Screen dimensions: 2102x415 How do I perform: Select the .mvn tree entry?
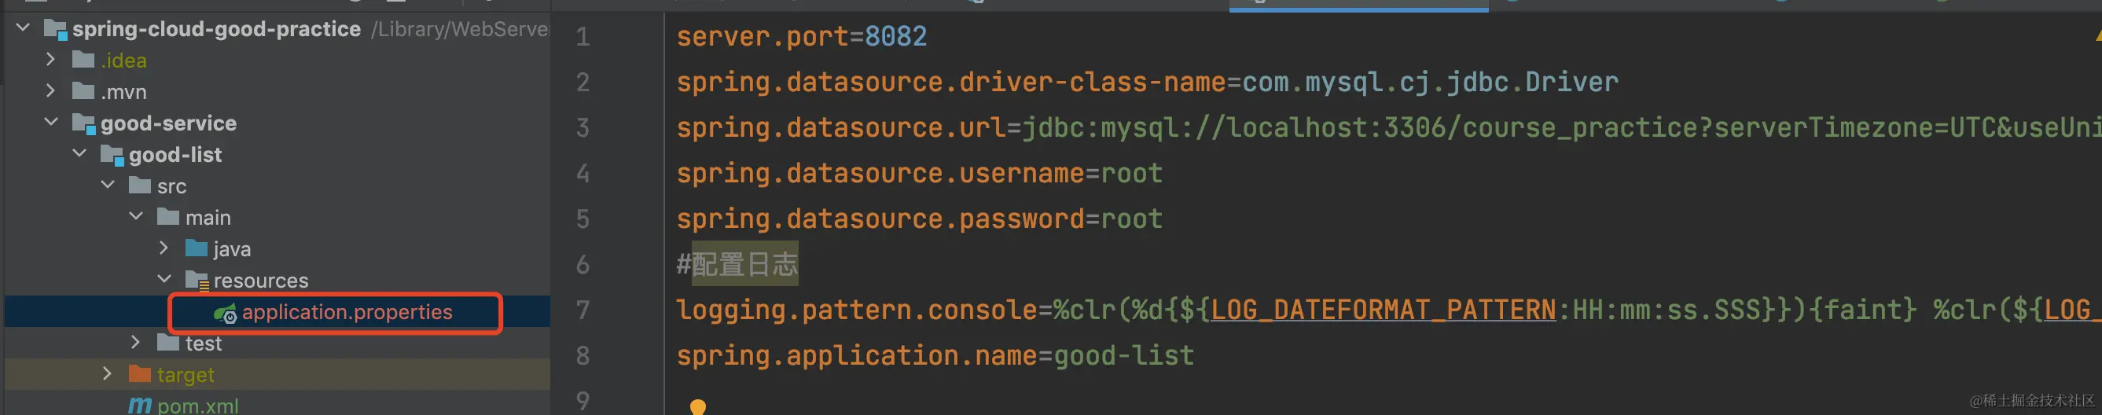click(123, 91)
